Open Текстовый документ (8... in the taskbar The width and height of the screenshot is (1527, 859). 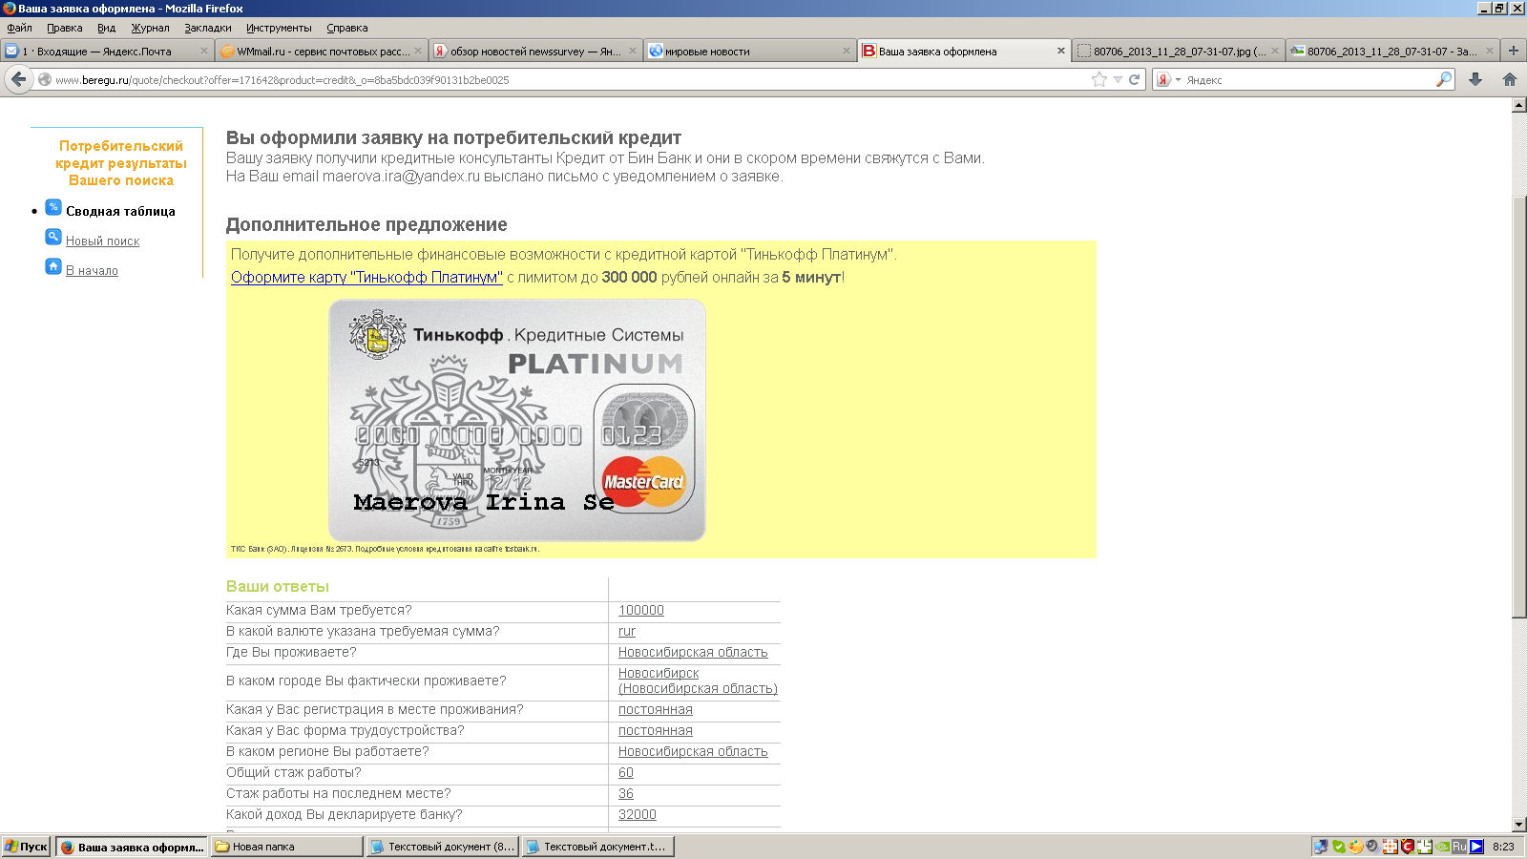(442, 847)
